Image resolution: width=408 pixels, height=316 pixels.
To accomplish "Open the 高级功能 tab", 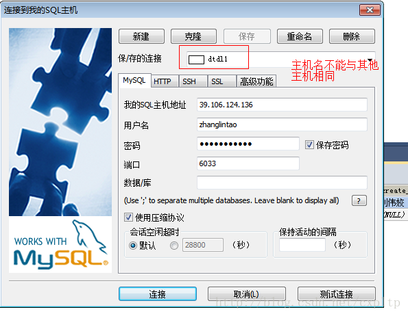I will pyautogui.click(x=256, y=81).
